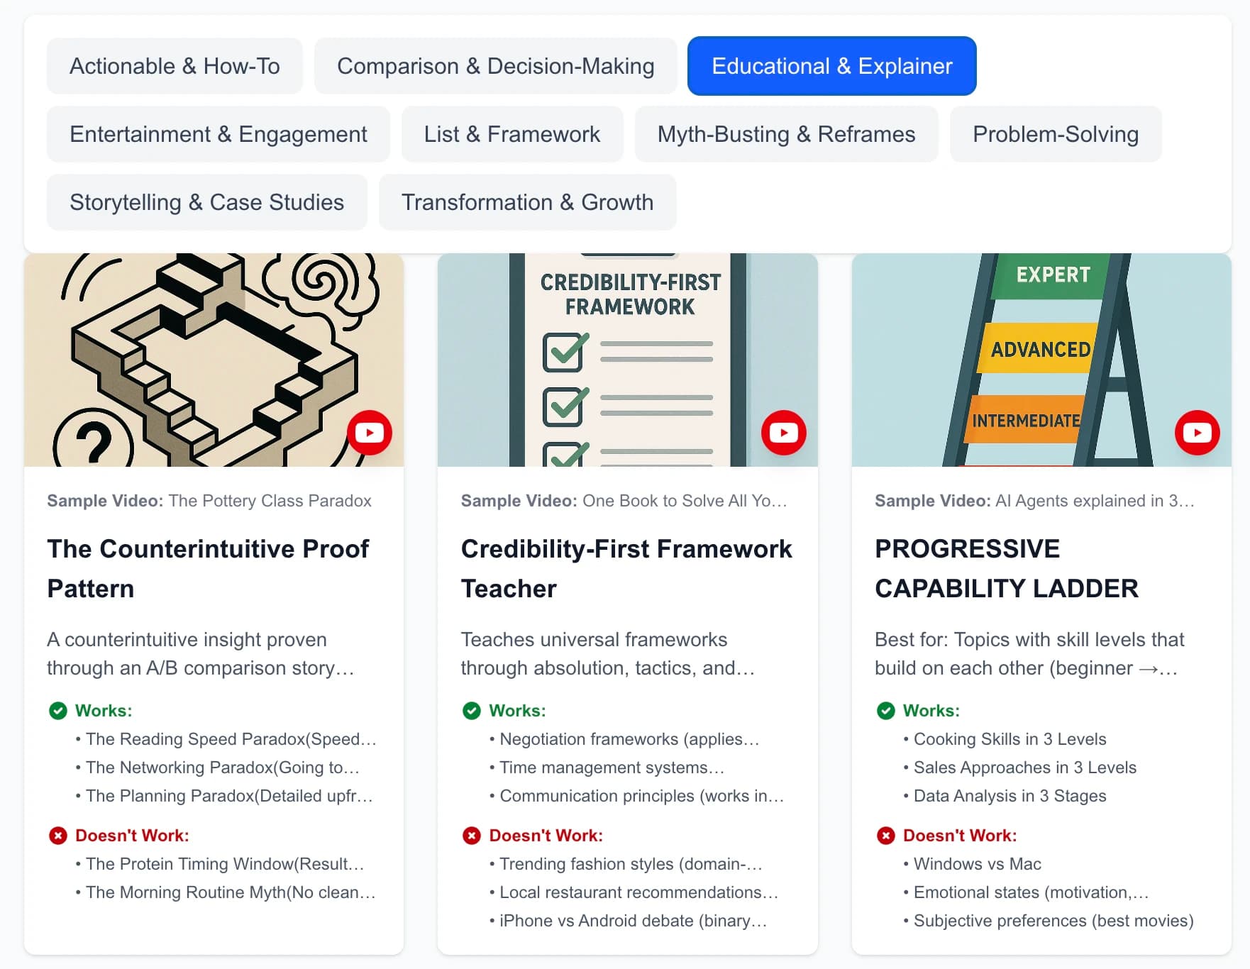This screenshot has width=1250, height=969.
Task: Click YouTube icon on Credibility-First Framework card
Action: pos(783,432)
